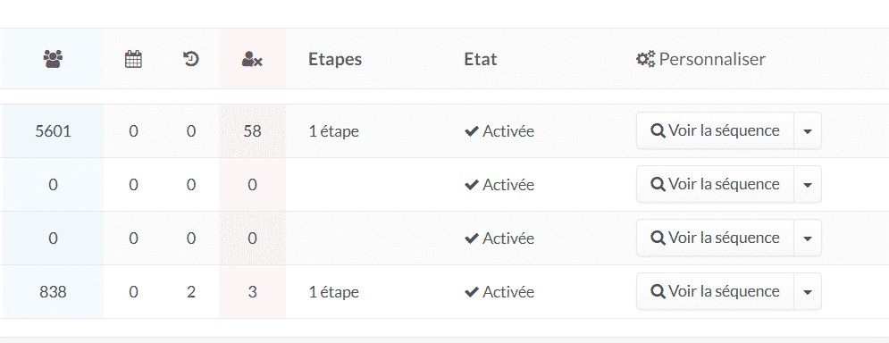Viewport: 889px width, 343px height.
Task: Open dropdown arrow next to 5601 row sequence
Action: coord(808,131)
